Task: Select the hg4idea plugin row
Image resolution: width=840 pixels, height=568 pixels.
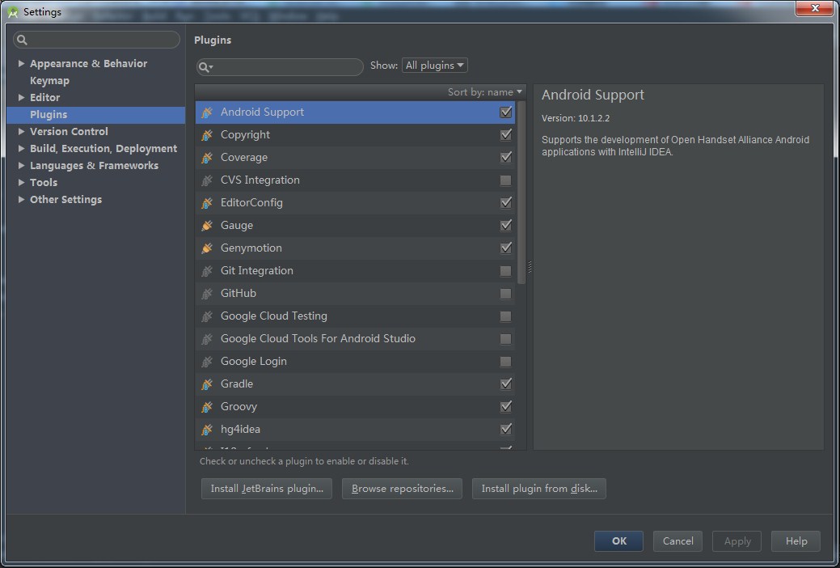Action: (355, 430)
